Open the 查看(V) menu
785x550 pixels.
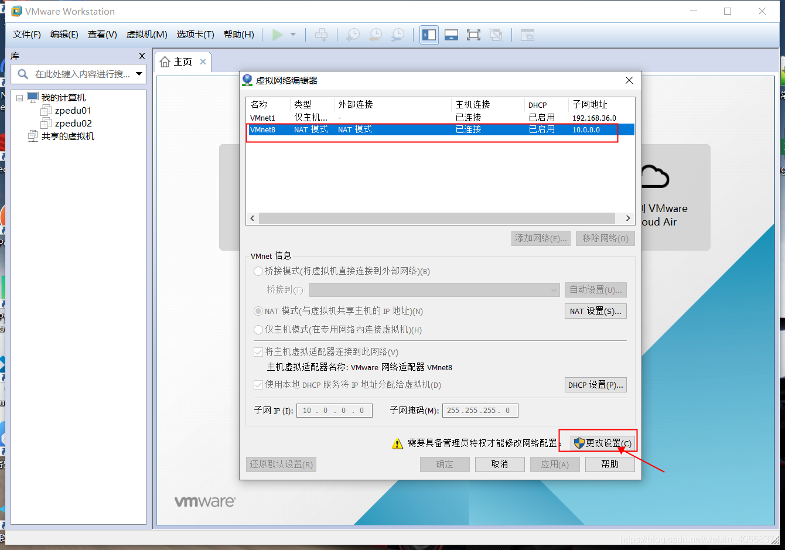[x=103, y=35]
